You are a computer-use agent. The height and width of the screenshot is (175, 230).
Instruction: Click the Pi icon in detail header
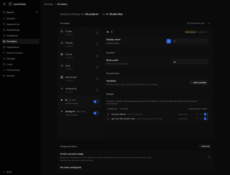pos(108,32)
